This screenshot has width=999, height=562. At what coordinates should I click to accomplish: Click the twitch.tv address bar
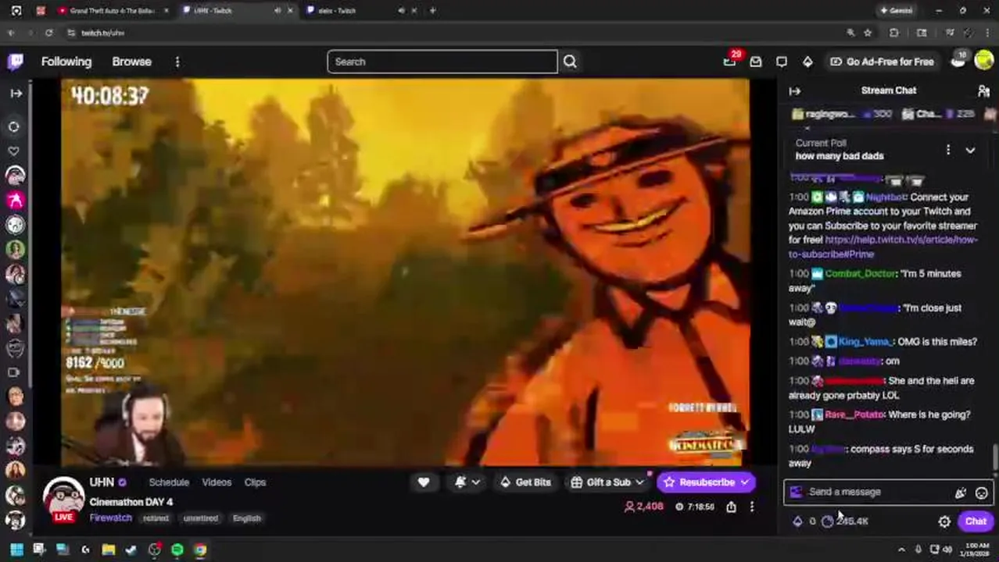point(453,33)
